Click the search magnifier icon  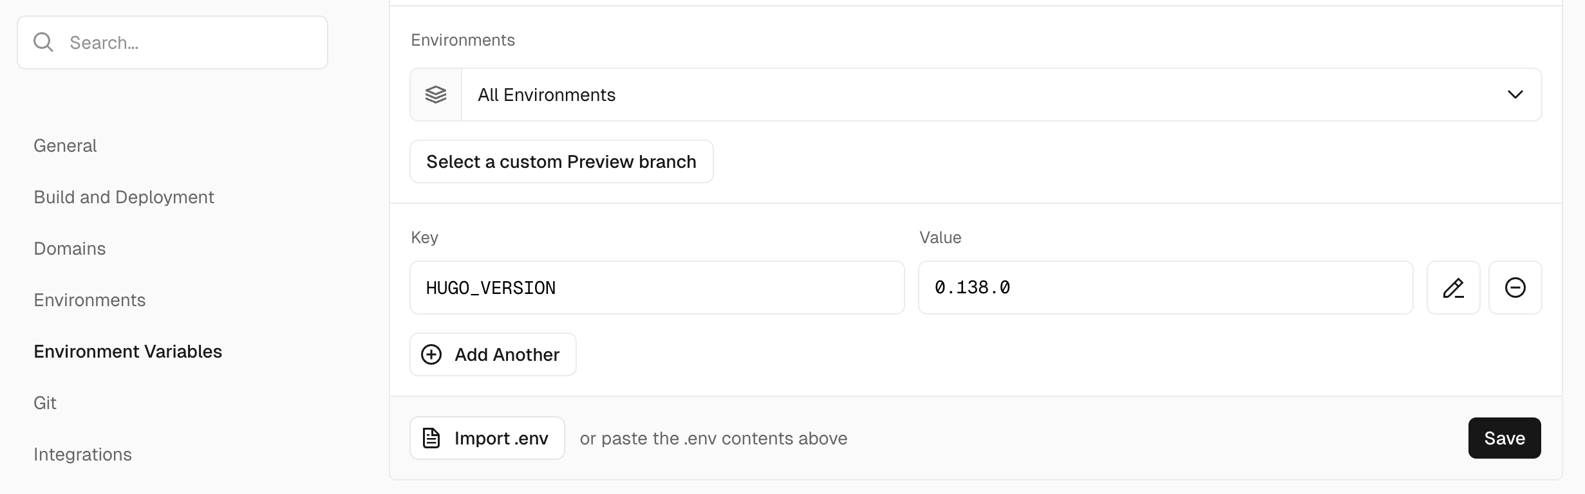pyautogui.click(x=44, y=42)
